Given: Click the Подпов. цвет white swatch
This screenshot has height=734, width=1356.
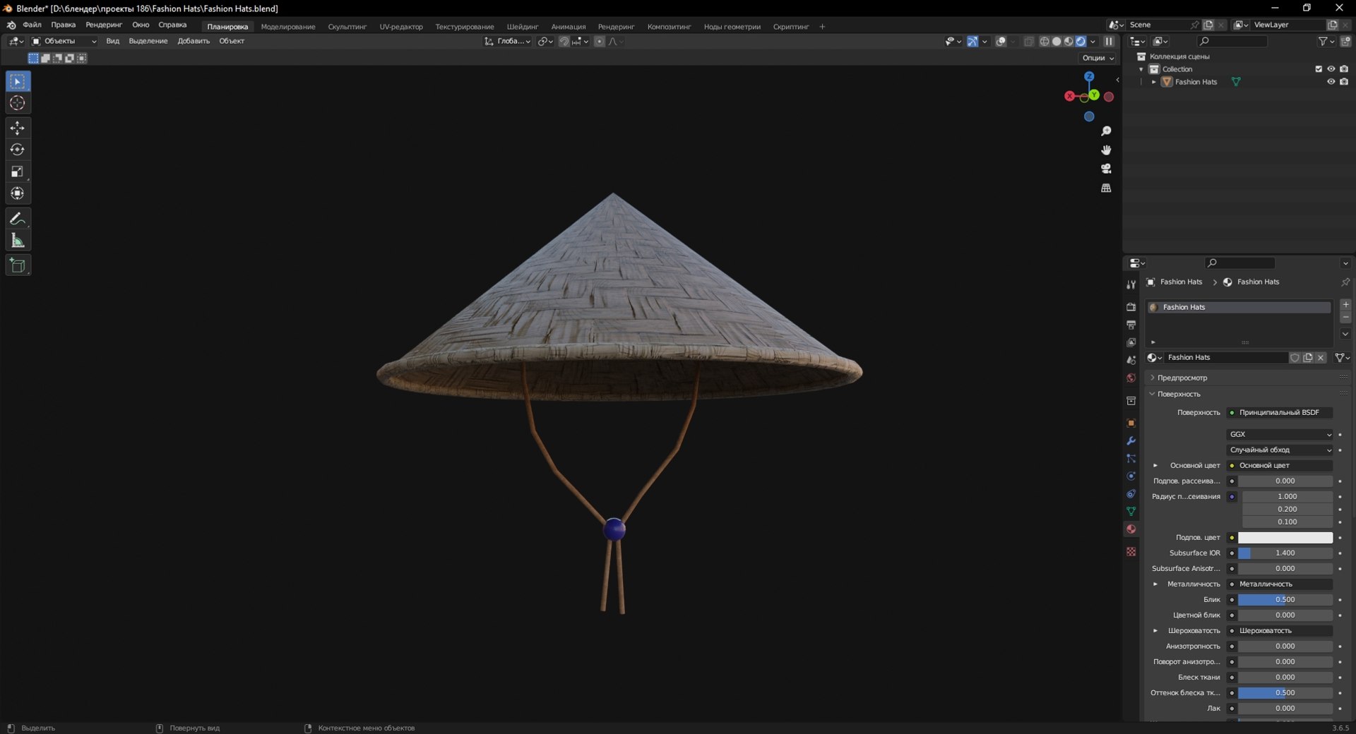Looking at the screenshot, I should [1285, 537].
